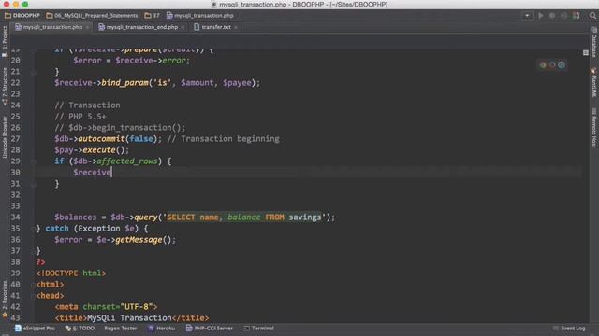Click the SELECT query string on line 34

(x=244, y=217)
